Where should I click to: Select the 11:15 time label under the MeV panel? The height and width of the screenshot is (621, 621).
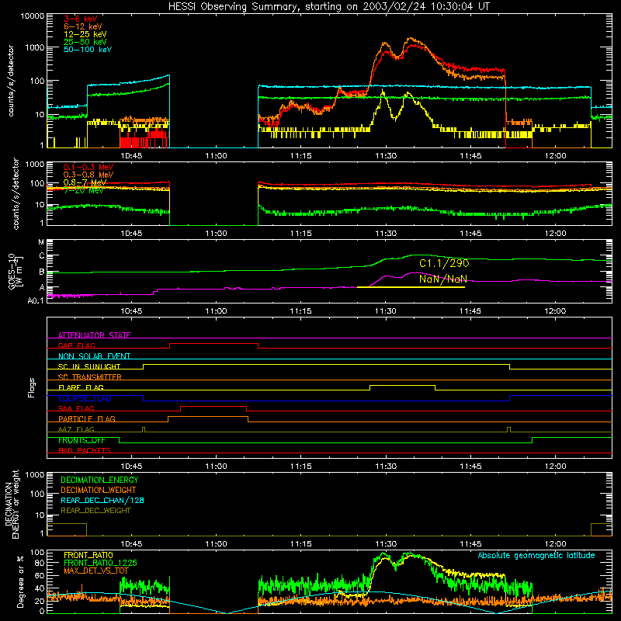point(300,234)
